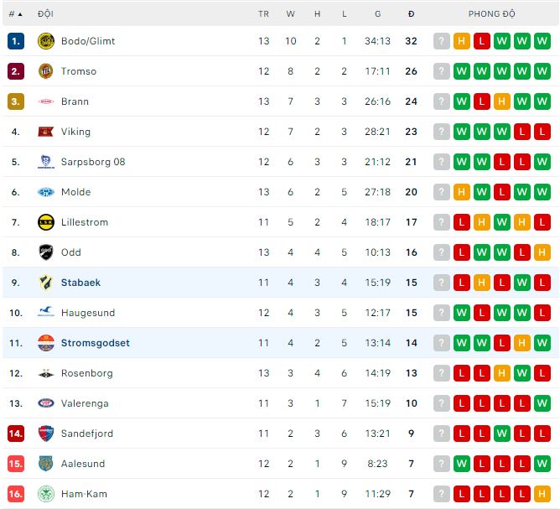Sort by W wins column header
560x509 pixels.
[290, 14]
